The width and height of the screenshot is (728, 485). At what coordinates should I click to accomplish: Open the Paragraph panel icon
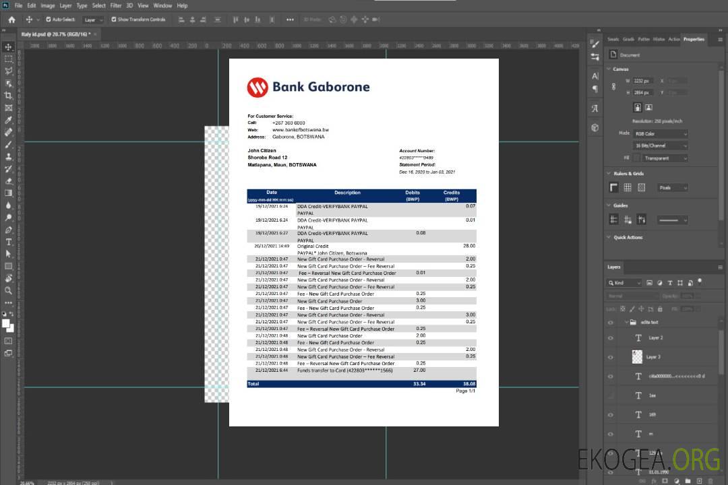(595, 89)
